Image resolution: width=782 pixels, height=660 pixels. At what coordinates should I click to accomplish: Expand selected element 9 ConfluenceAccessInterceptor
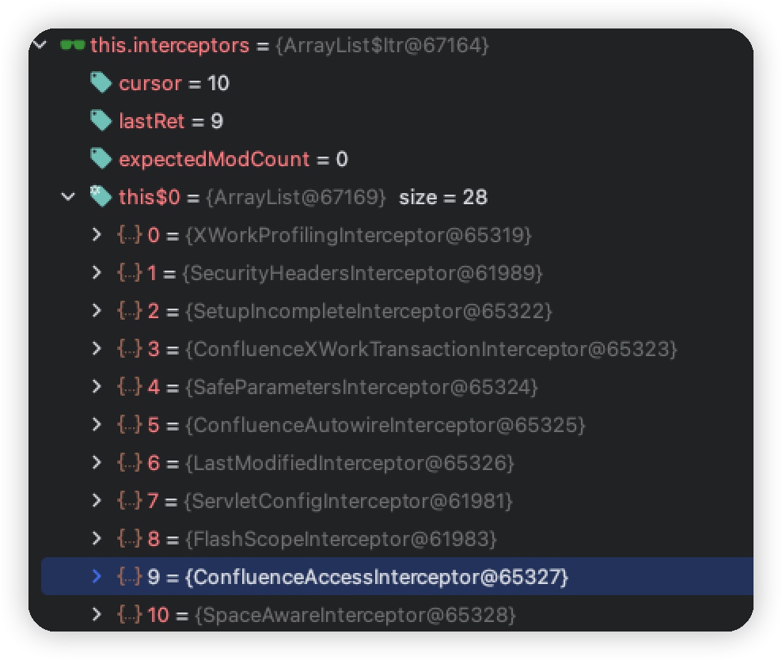click(x=97, y=576)
